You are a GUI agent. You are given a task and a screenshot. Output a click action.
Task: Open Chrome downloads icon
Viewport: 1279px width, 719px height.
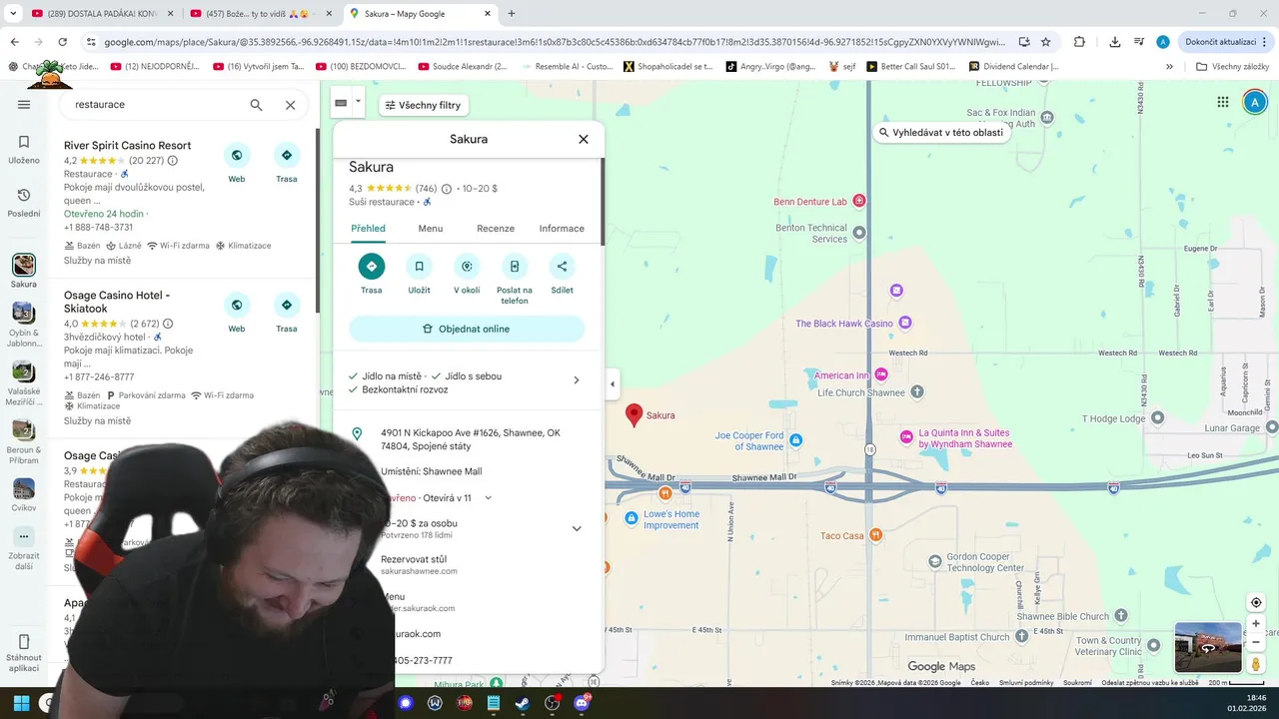click(1114, 42)
